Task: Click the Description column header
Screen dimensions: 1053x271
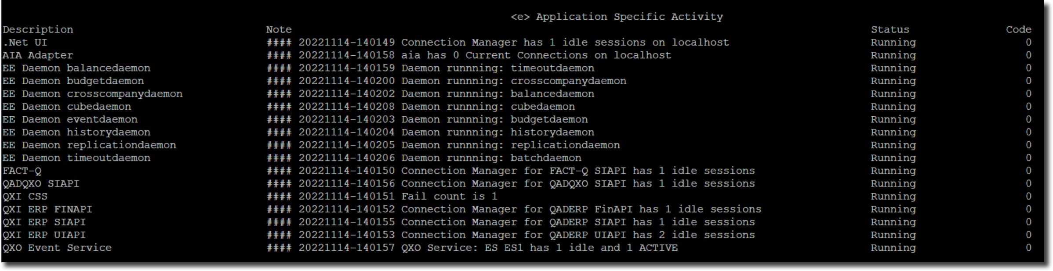Action: (38, 29)
